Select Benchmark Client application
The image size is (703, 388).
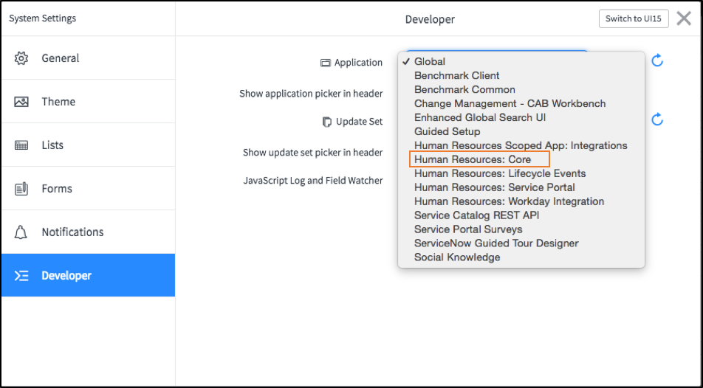coord(521,75)
